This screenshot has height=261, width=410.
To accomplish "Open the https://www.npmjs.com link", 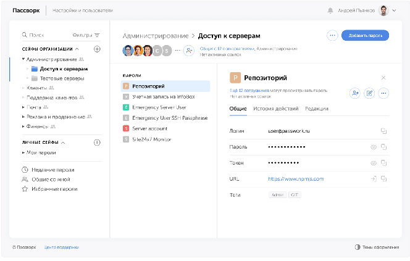I will pos(296,179).
